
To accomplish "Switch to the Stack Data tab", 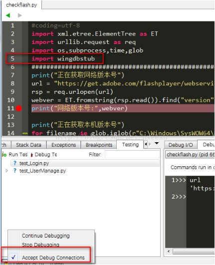I will tap(28, 145).
